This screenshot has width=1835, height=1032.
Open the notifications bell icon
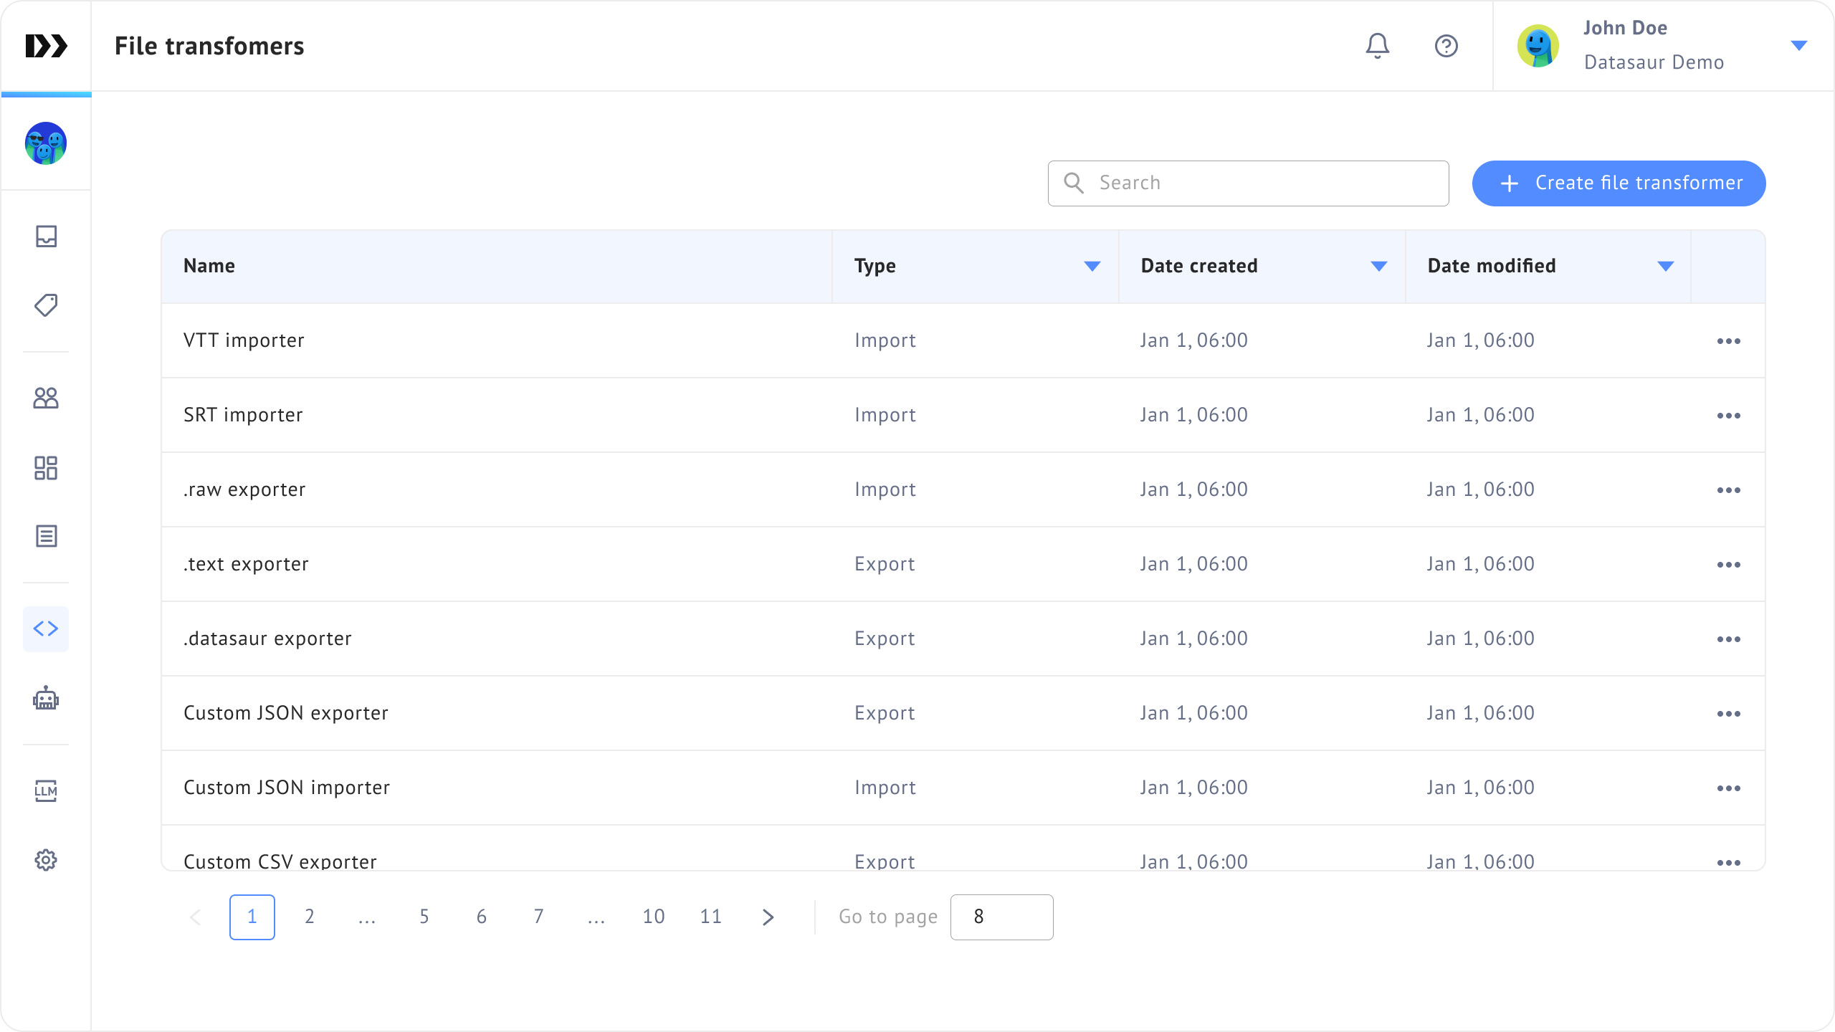(1377, 46)
